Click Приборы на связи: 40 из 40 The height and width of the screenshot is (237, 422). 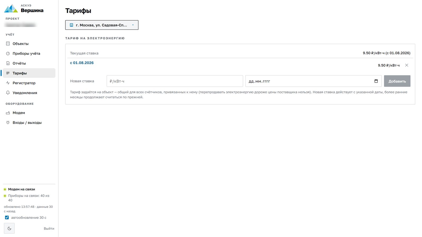pos(28,198)
